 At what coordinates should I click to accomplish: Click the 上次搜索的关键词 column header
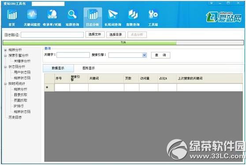click(x=209, y=79)
